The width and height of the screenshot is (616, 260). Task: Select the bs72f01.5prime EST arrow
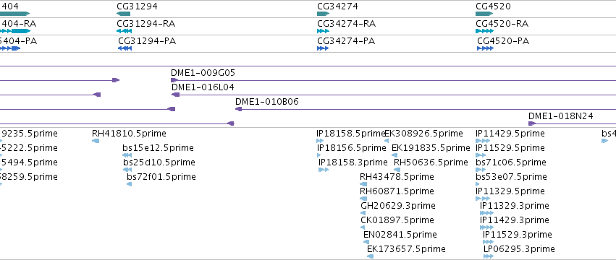point(130,184)
